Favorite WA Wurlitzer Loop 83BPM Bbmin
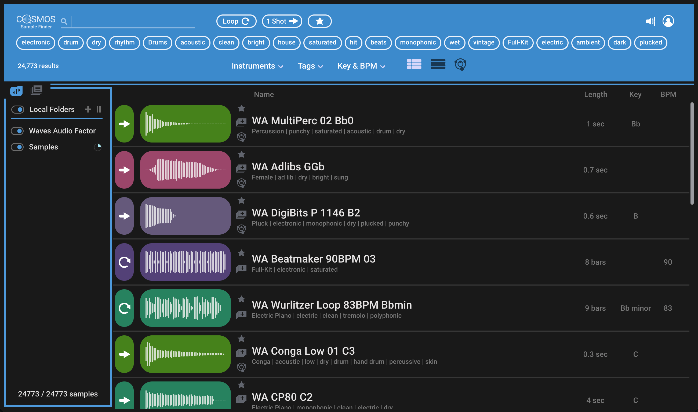The image size is (698, 412). [241, 299]
